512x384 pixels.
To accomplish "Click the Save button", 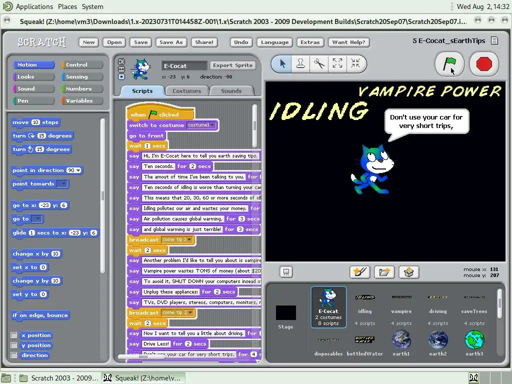I will pyautogui.click(x=140, y=42).
